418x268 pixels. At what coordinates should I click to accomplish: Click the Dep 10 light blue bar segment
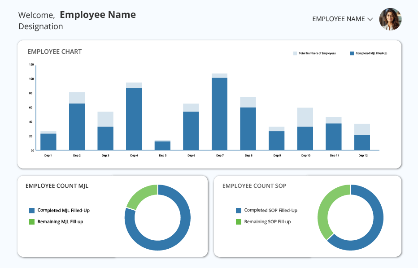[305, 117]
